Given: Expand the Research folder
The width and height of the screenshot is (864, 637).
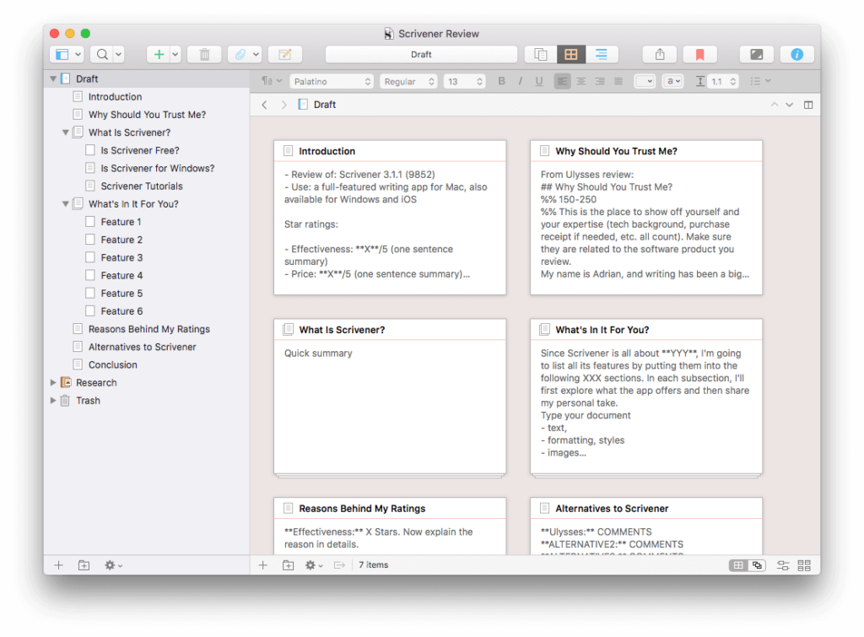Looking at the screenshot, I should point(53,382).
